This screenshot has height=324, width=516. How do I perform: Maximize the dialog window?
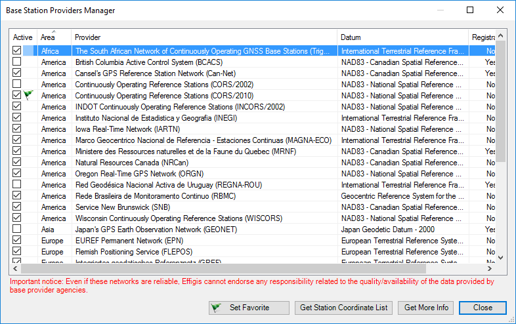(470, 10)
